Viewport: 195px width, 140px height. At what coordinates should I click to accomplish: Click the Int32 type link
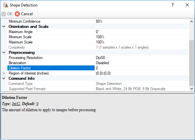click(16, 104)
